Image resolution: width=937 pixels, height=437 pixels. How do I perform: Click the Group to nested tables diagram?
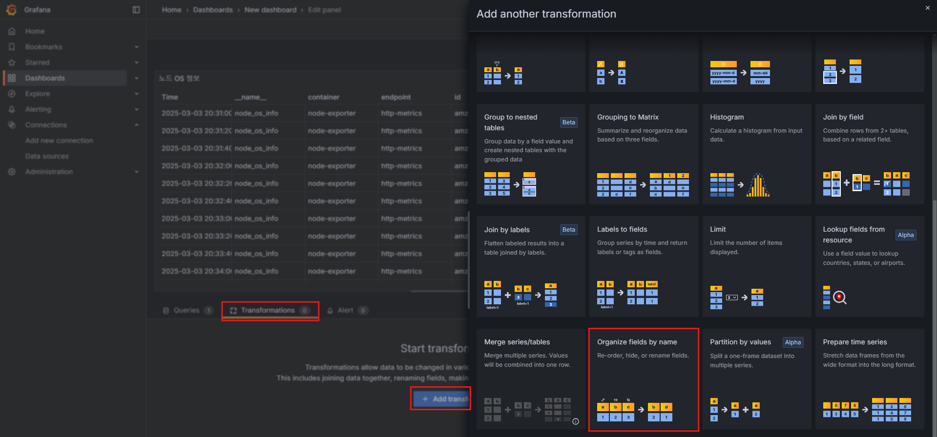coord(510,184)
